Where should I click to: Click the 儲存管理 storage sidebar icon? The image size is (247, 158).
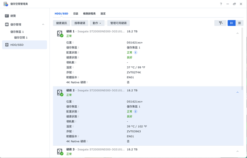pyautogui.click(x=7, y=24)
